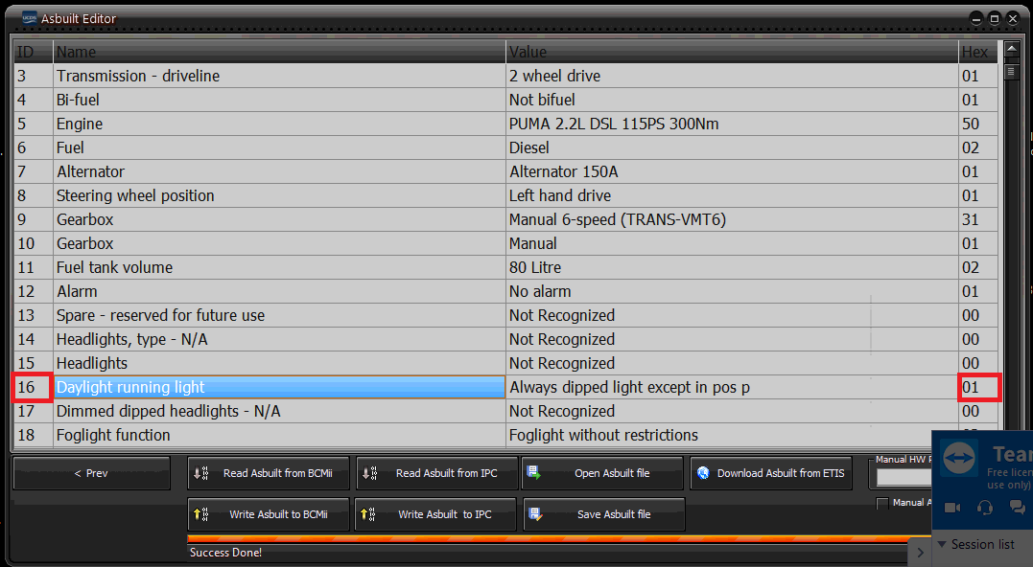This screenshot has width=1033, height=567.
Task: Click the Write Asbuilt to BCMii icon
Action: click(x=201, y=514)
